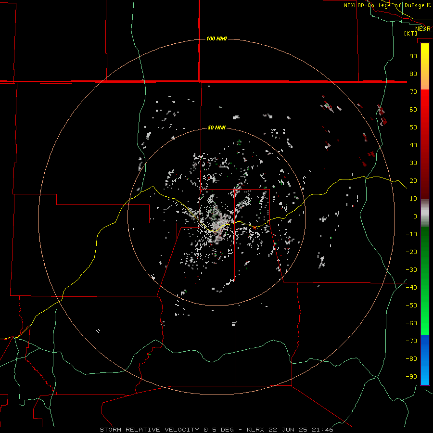
Task: Click the gray zero-velocity segment of the color bar
Action: (425, 213)
